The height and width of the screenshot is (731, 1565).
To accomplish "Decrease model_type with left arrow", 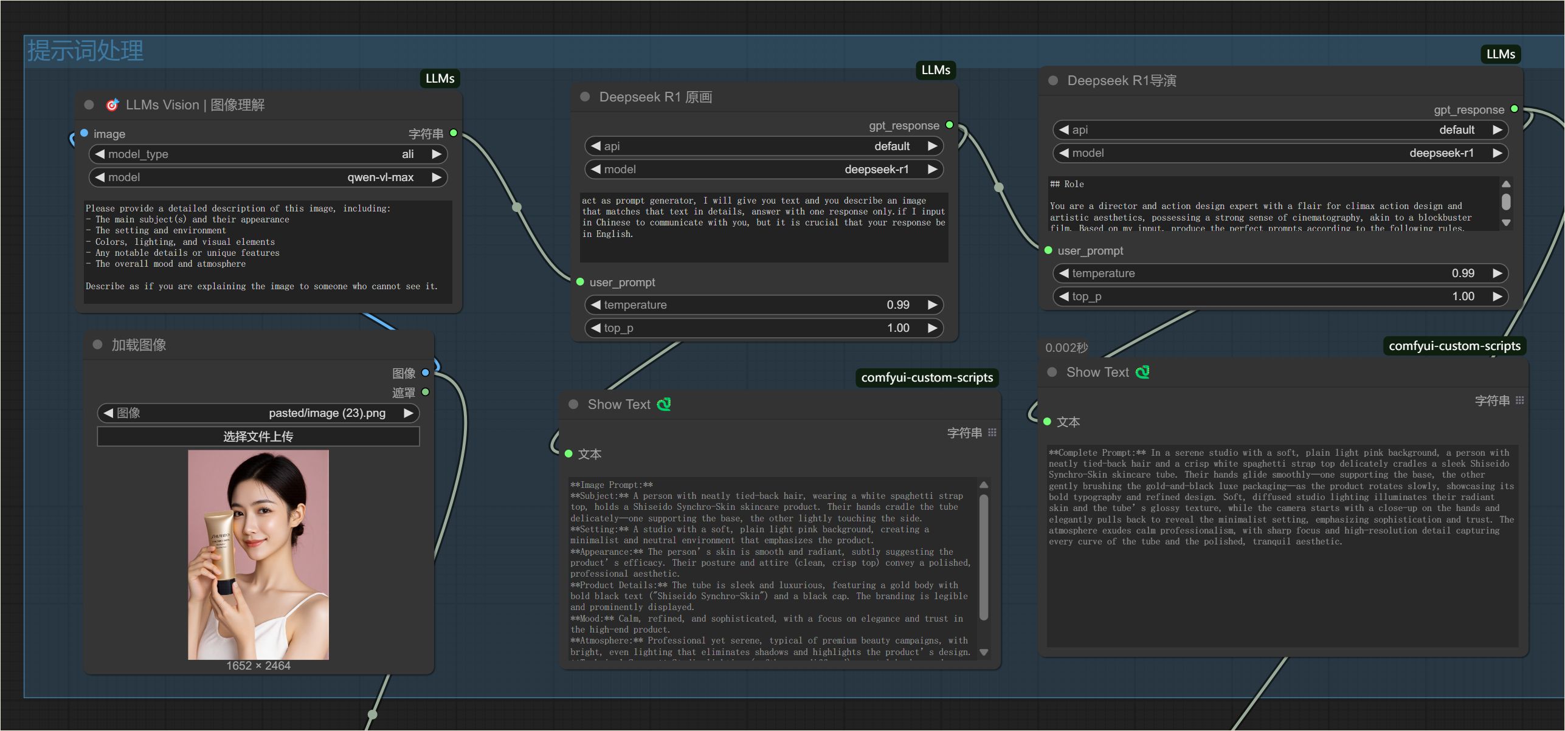I will 100,154.
